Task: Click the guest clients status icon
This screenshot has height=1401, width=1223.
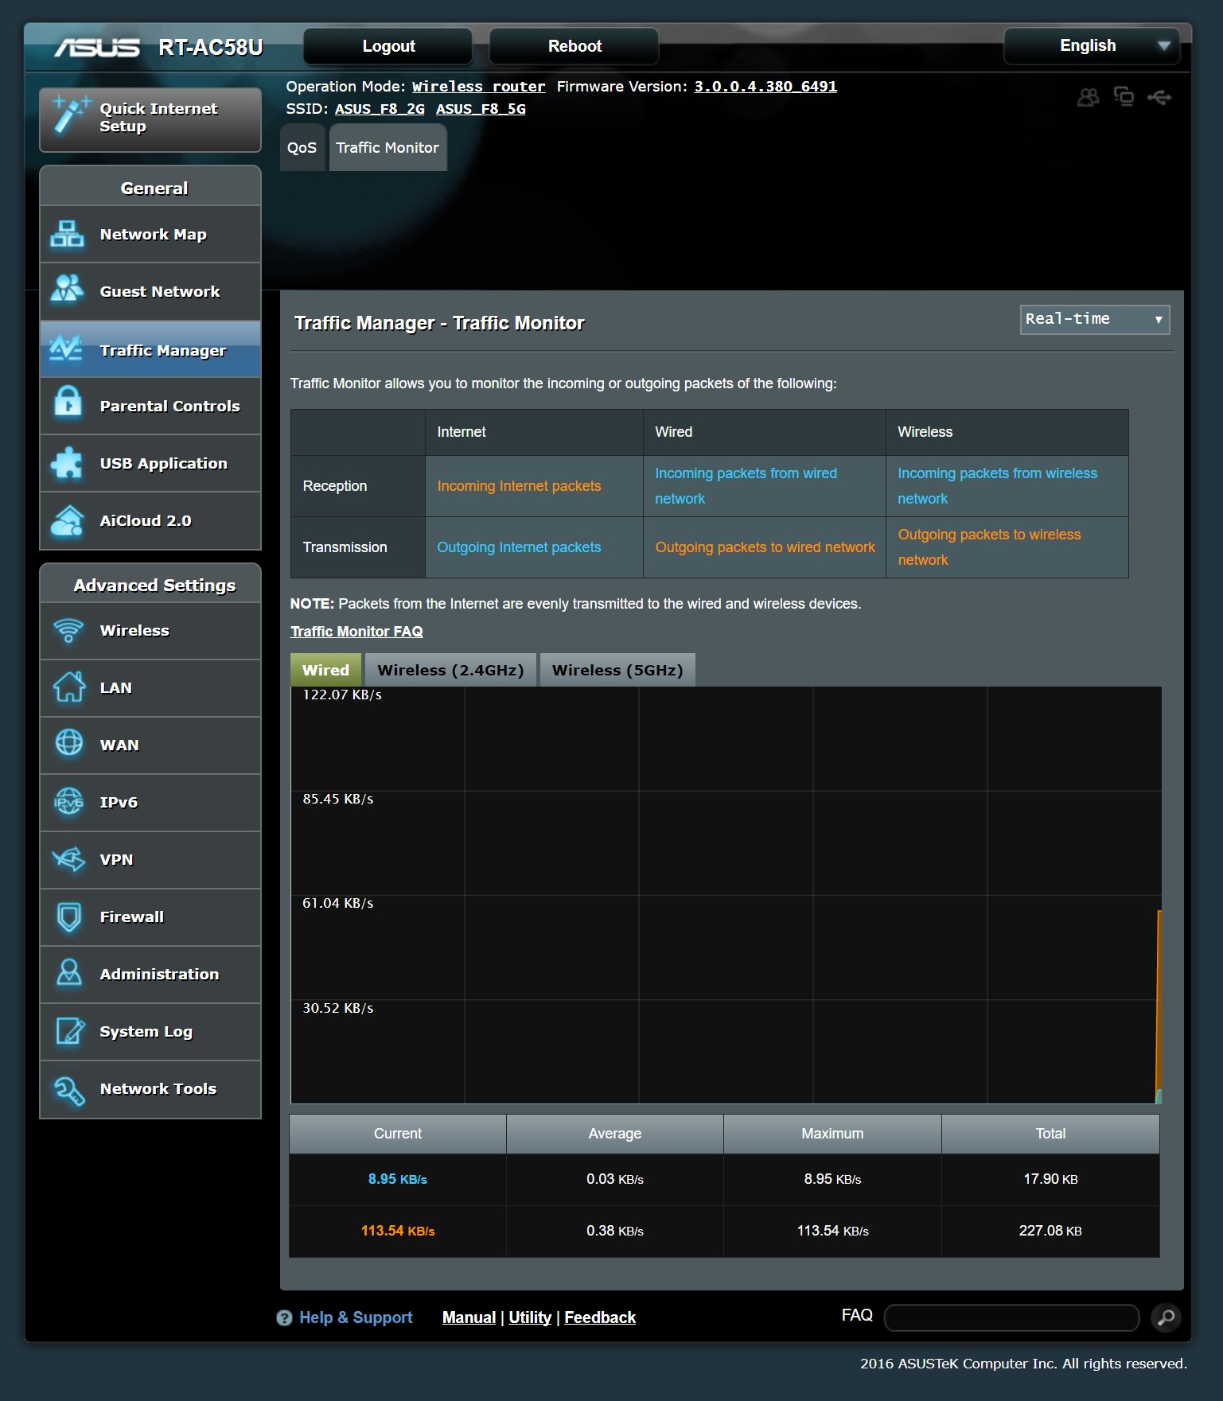Action: click(x=1088, y=98)
